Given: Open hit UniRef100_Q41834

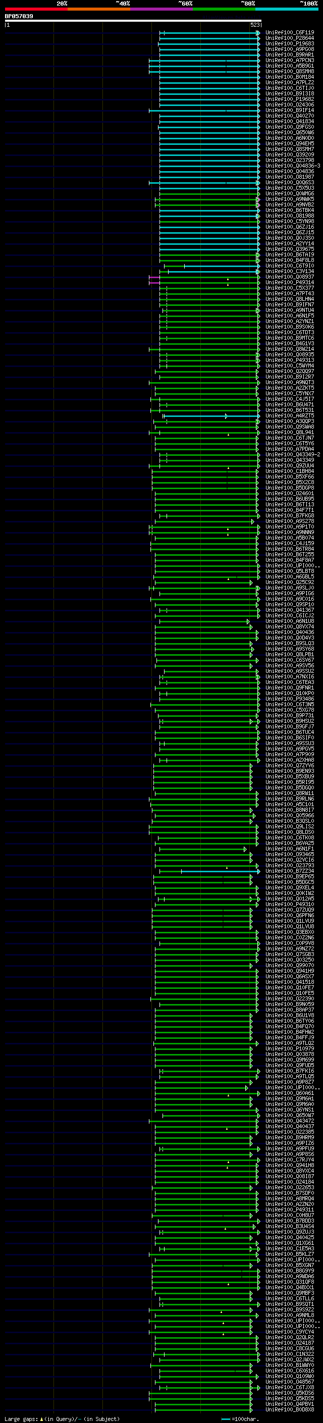Looking at the screenshot, I should pyautogui.click(x=289, y=122).
